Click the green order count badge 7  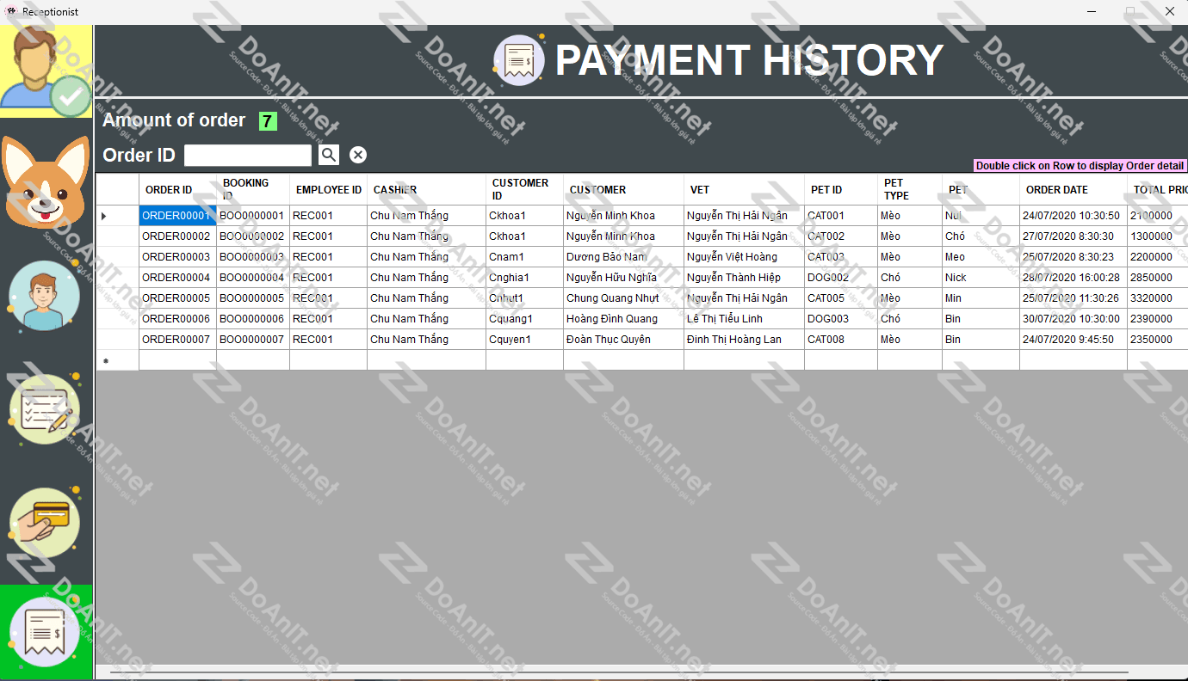[268, 121]
